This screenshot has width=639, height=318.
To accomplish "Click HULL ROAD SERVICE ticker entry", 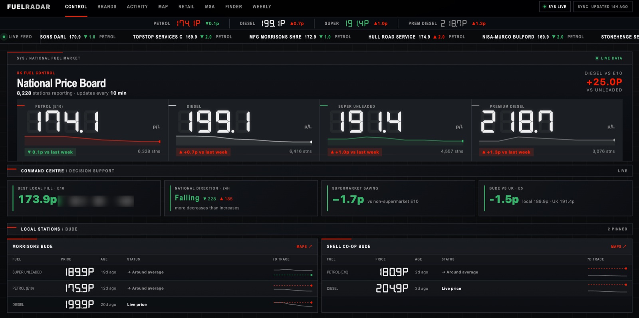I will pyautogui.click(x=417, y=37).
